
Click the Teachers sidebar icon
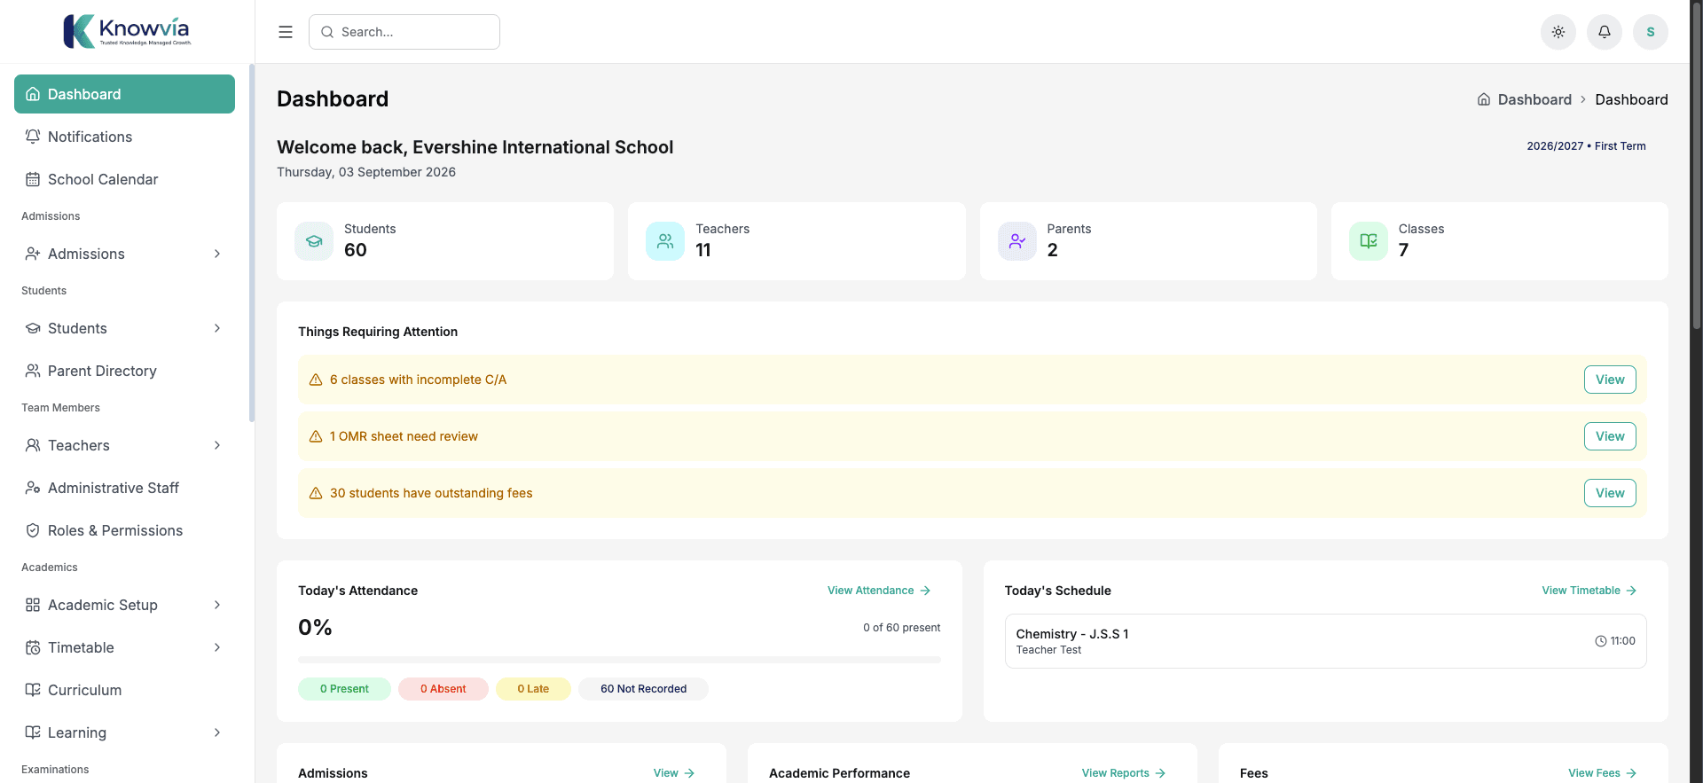coord(33,445)
